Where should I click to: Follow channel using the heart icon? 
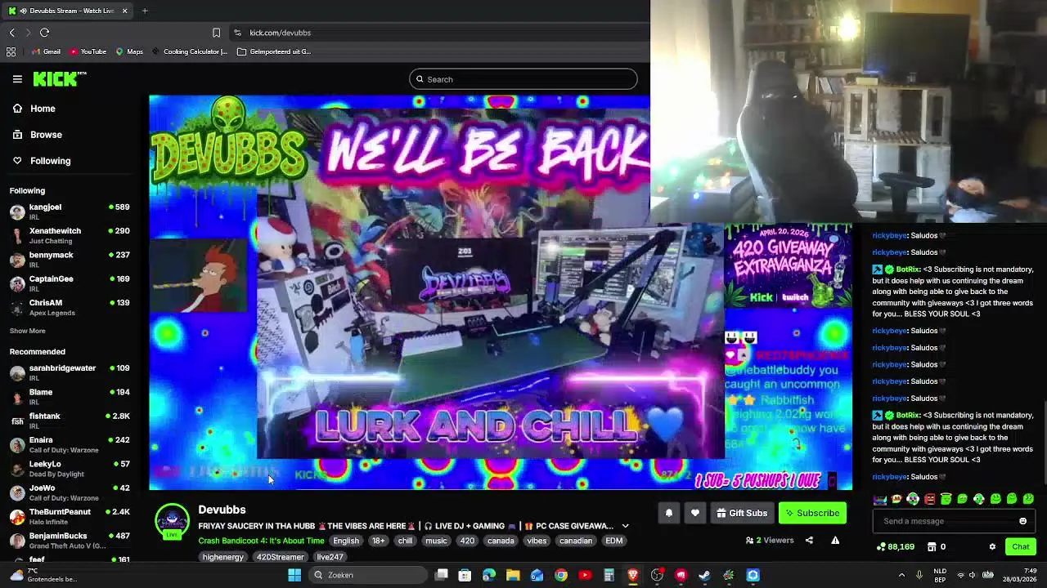click(x=695, y=513)
